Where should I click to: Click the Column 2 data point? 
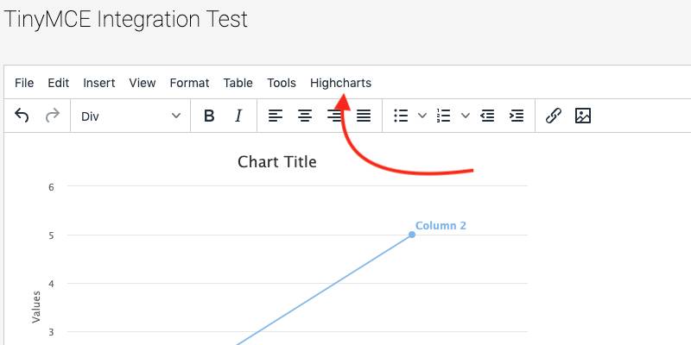(x=411, y=235)
